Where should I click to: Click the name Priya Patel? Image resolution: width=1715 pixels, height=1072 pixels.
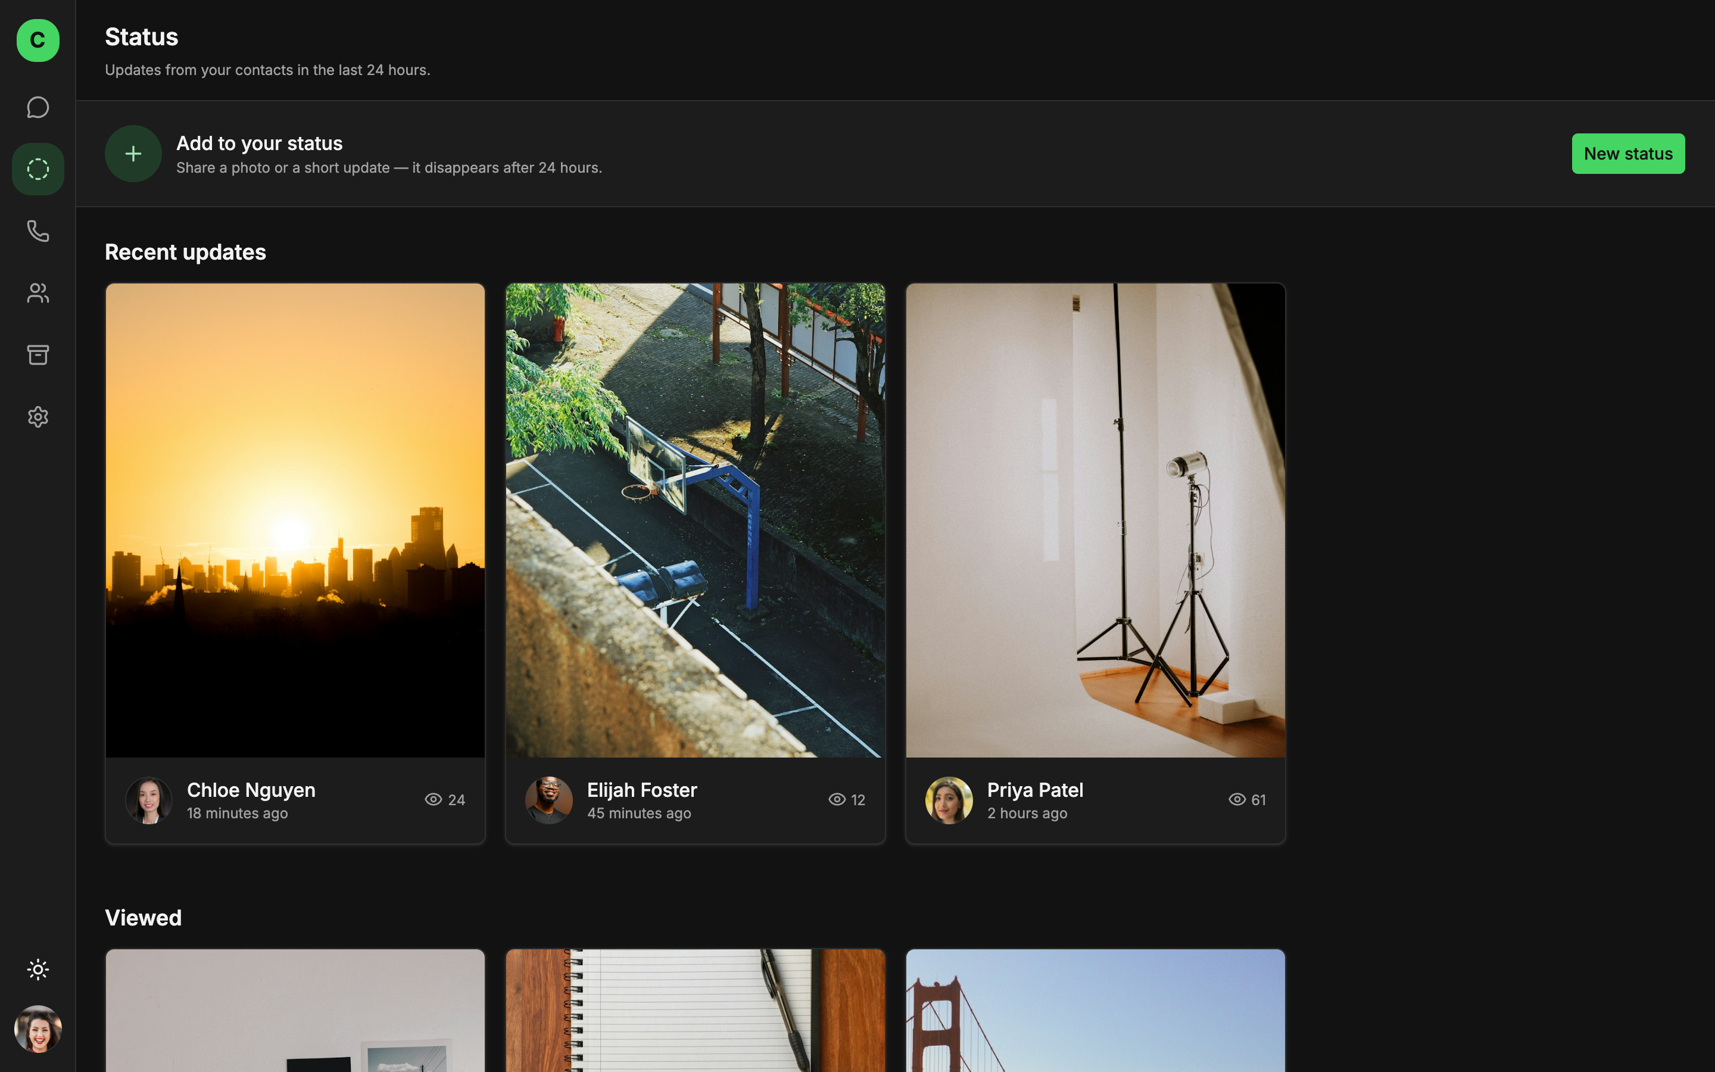pyautogui.click(x=1036, y=790)
